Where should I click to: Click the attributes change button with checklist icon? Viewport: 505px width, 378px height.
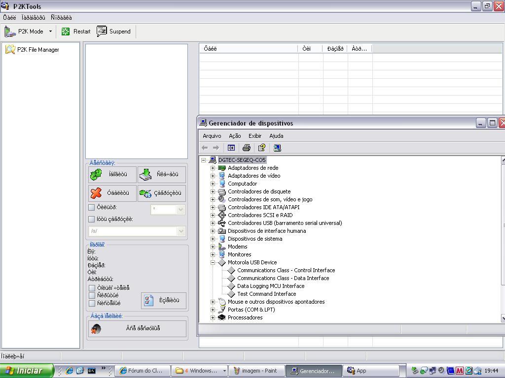pyautogui.click(x=164, y=301)
